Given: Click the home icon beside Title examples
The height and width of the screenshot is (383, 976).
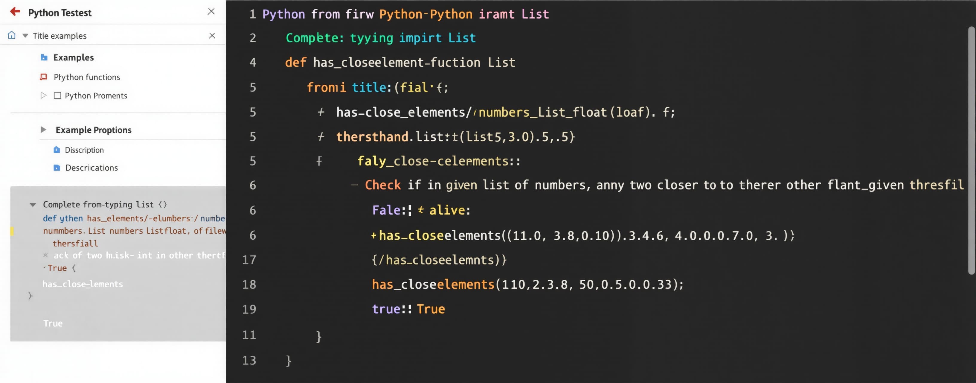Looking at the screenshot, I should [12, 35].
